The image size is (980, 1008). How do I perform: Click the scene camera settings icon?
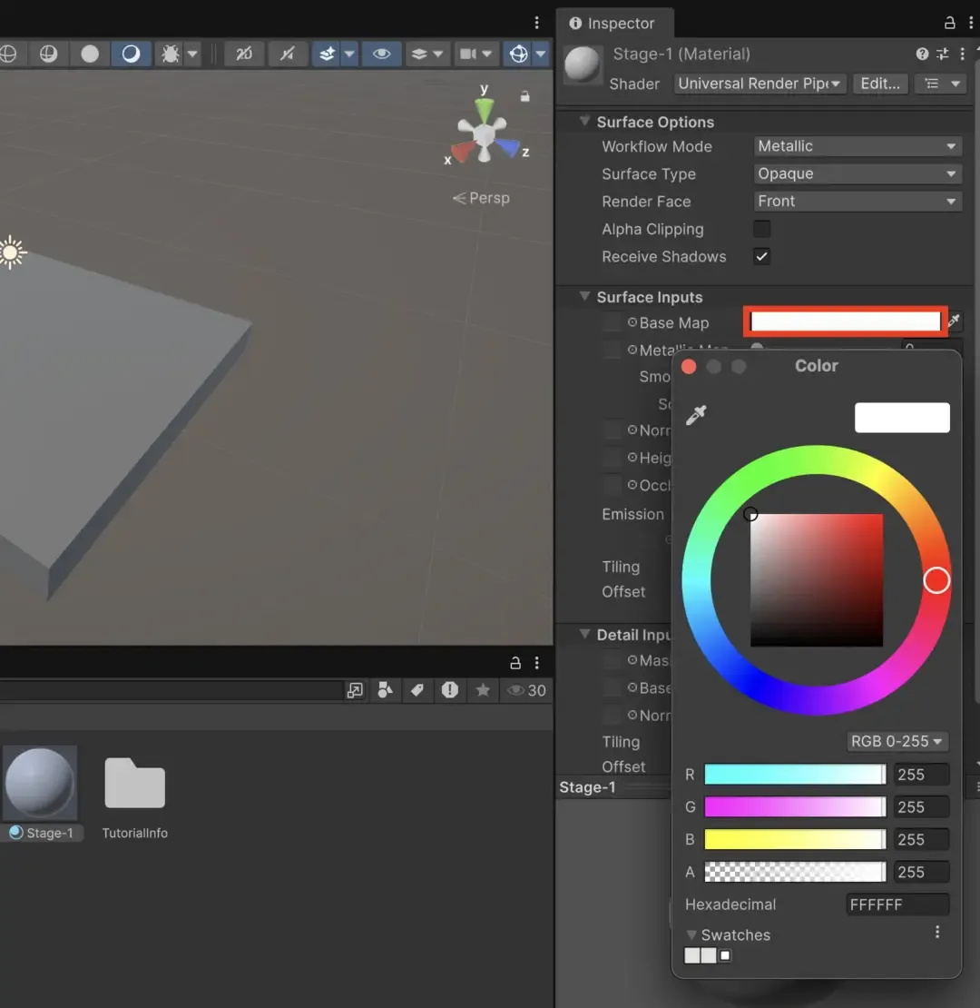click(468, 54)
